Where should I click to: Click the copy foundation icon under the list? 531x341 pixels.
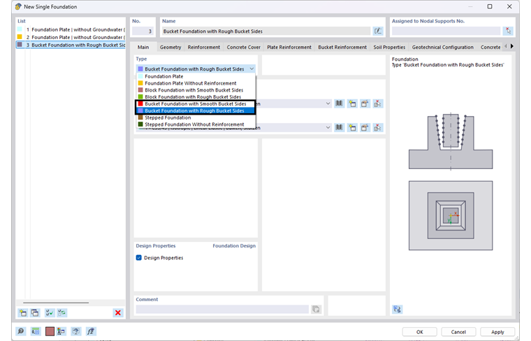click(x=35, y=312)
